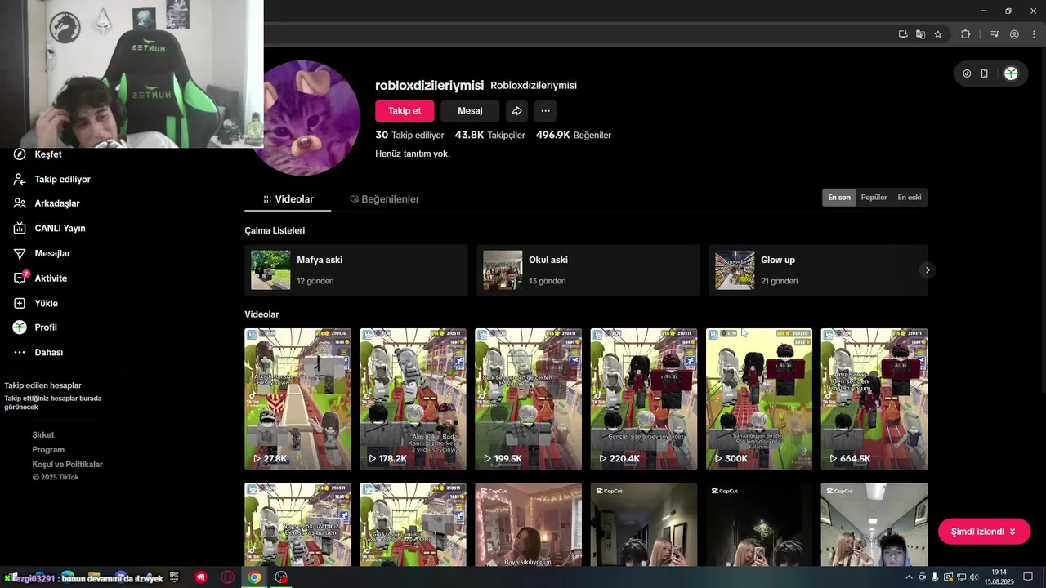Open OBS Studio from taskbar

click(282, 577)
